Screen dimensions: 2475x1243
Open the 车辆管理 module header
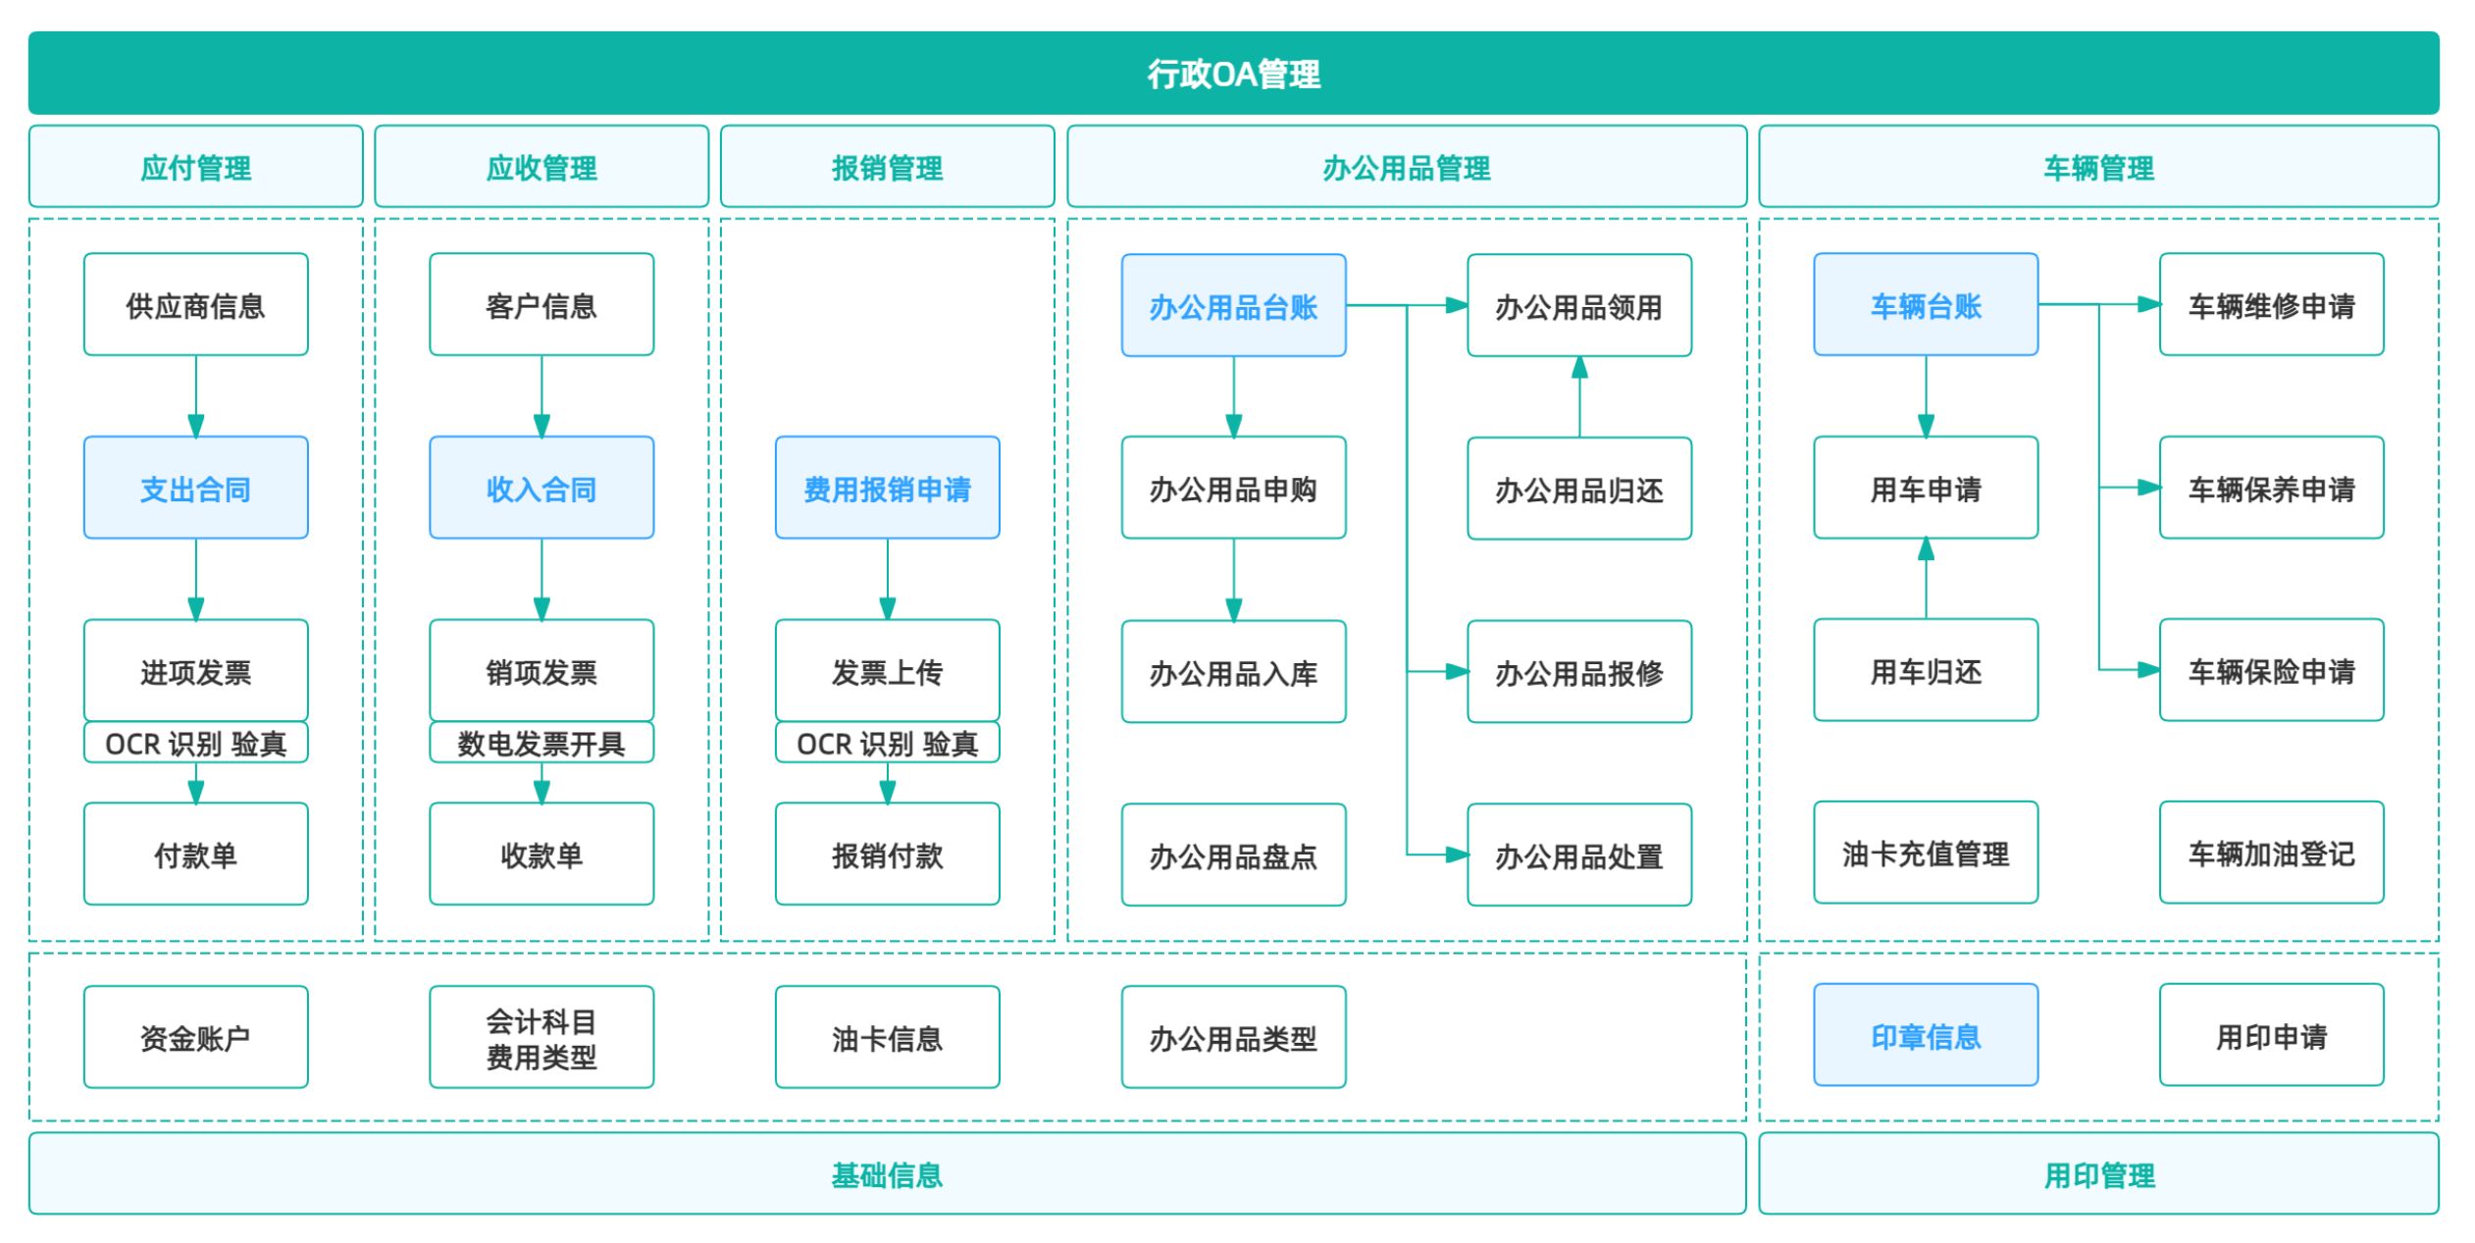pos(2098,167)
